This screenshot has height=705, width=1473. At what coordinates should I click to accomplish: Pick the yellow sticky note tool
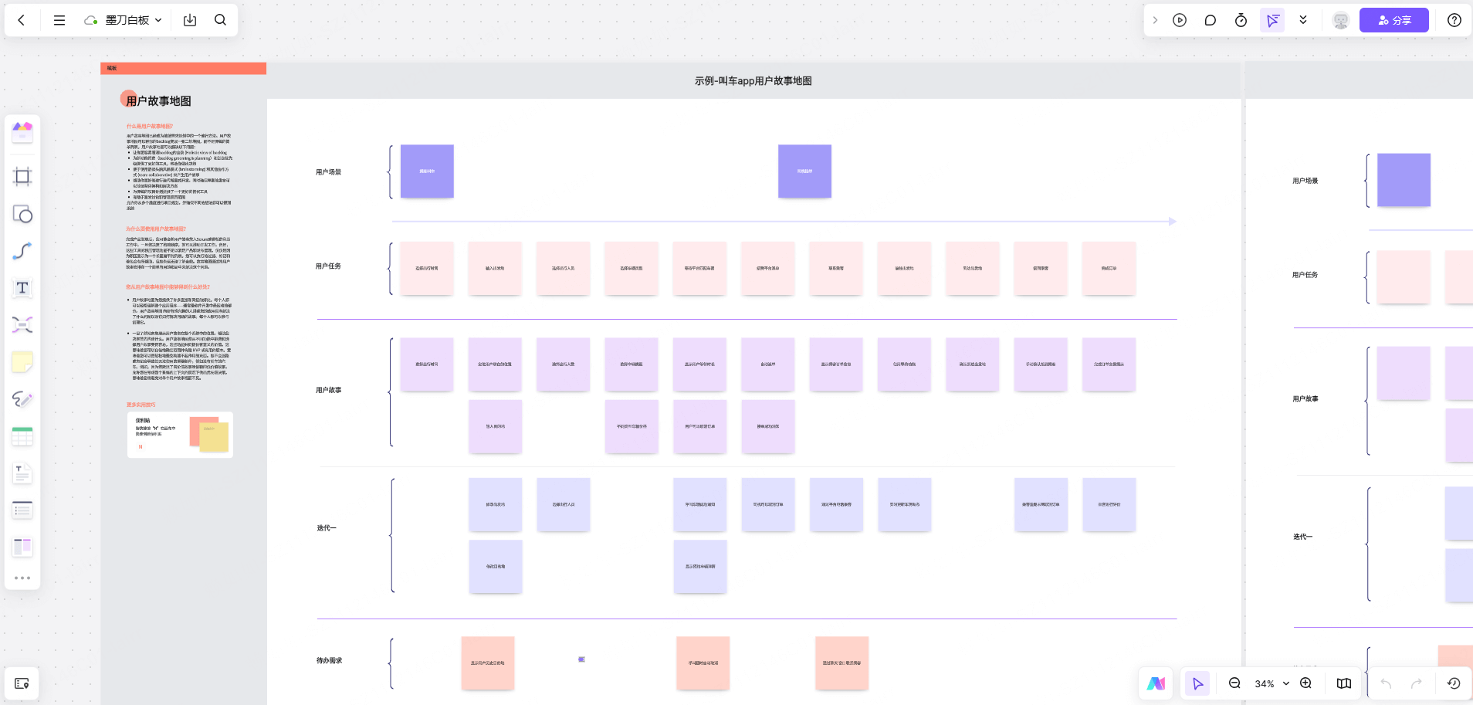click(22, 361)
